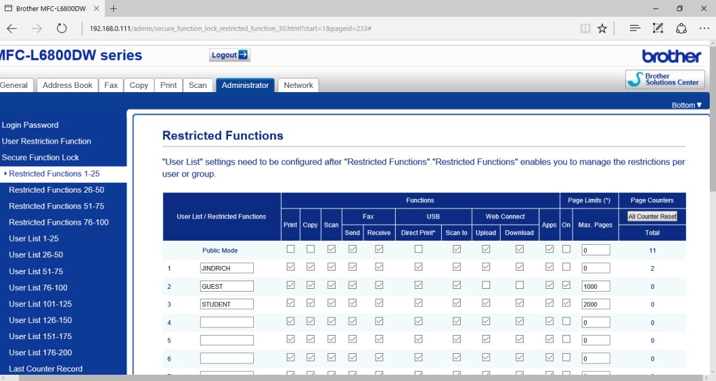716x381 pixels.
Task: Open User List 126-150
Action: (x=40, y=320)
